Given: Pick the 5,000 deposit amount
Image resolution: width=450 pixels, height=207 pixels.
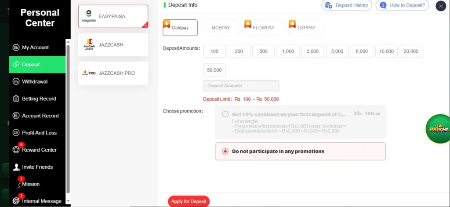Looking at the screenshot, I should coord(337,51).
